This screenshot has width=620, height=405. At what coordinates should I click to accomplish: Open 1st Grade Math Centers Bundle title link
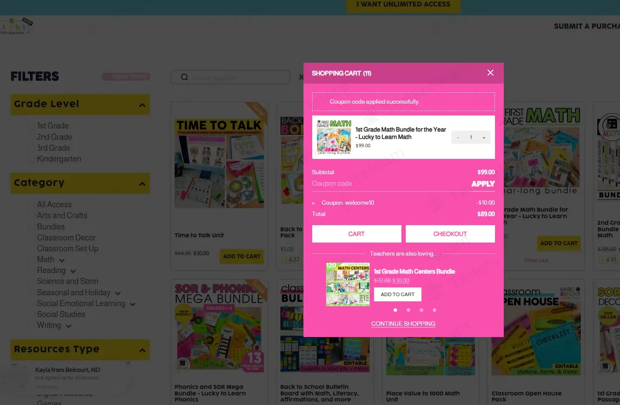pos(414,271)
